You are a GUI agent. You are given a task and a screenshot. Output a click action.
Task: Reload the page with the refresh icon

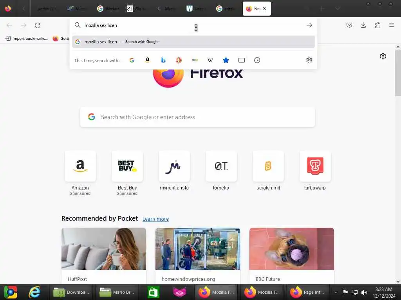click(38, 25)
